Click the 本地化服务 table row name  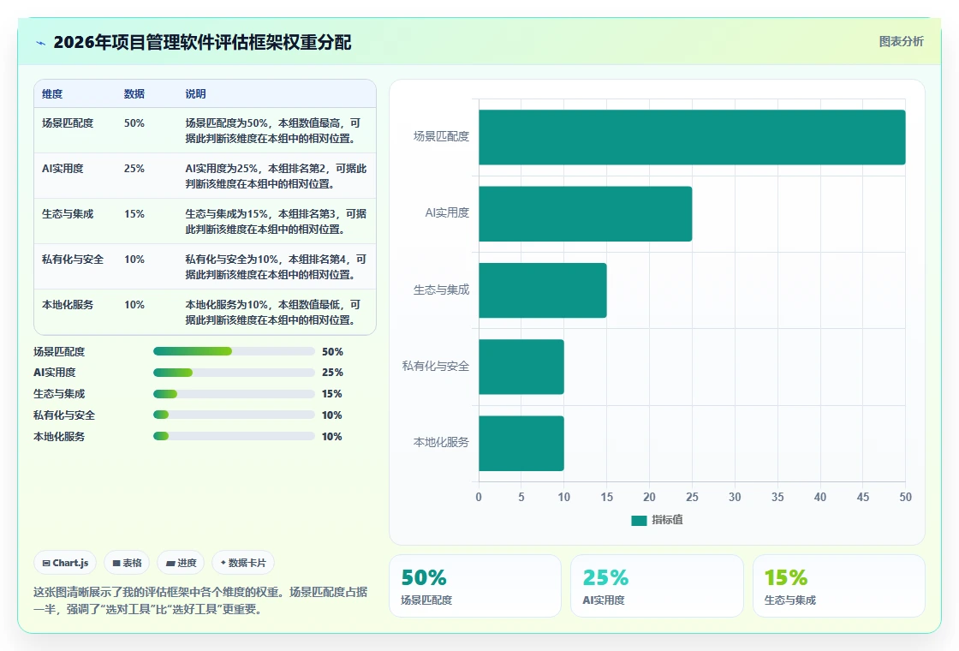point(68,305)
